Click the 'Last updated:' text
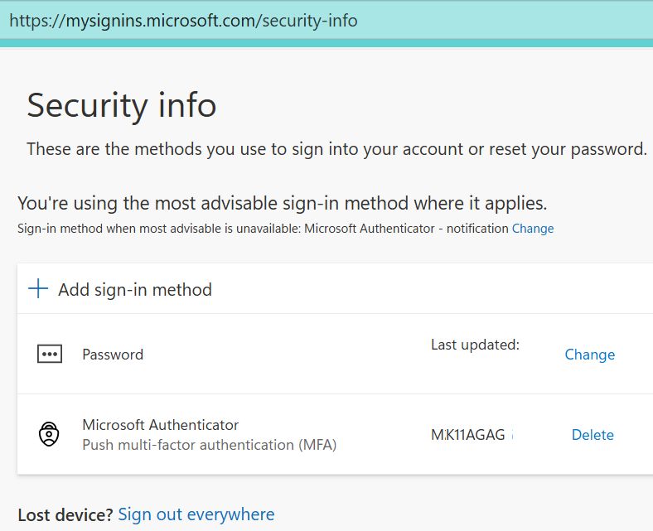The image size is (653, 531). 475,345
